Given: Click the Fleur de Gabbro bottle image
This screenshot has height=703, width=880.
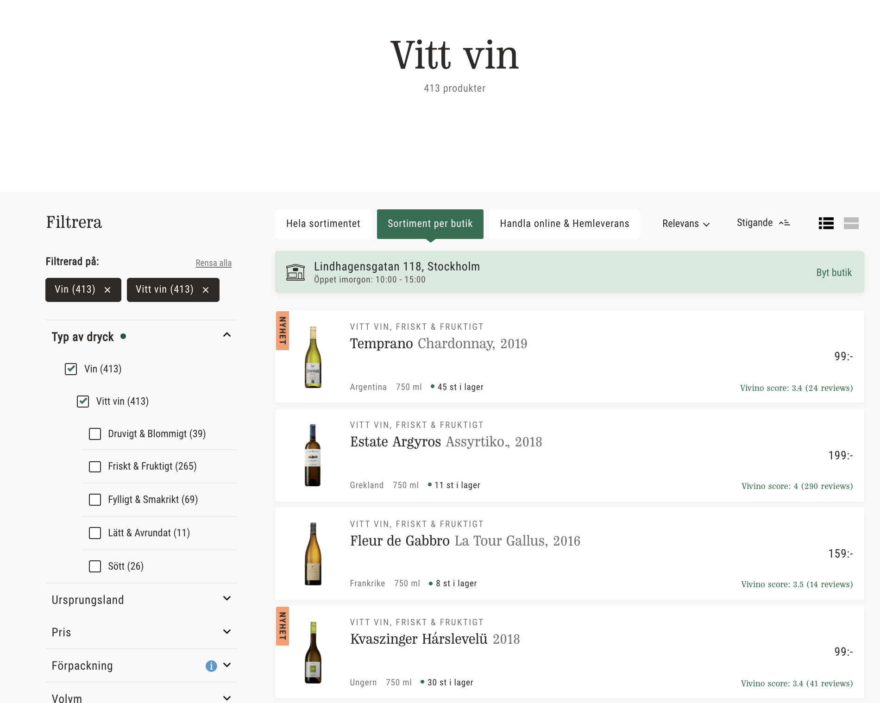Looking at the screenshot, I should click(x=313, y=554).
